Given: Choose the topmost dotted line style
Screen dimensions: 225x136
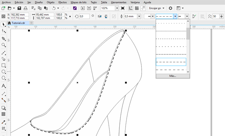Looking at the screenshot, I should [x=171, y=23].
